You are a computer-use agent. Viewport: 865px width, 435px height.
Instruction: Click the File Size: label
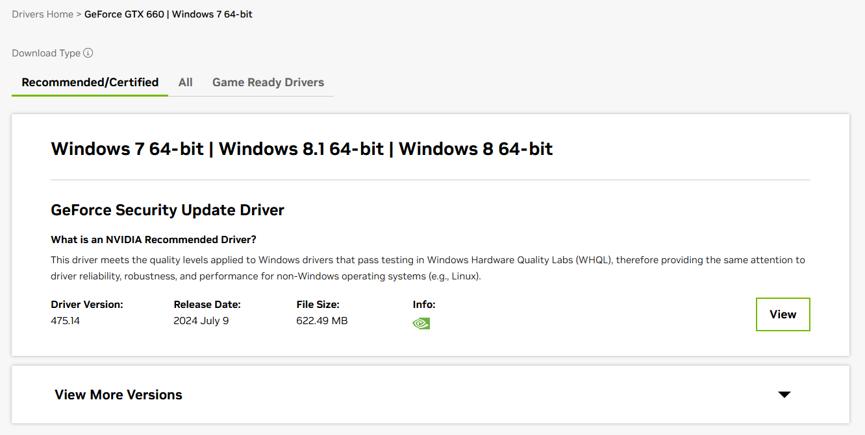tap(318, 305)
